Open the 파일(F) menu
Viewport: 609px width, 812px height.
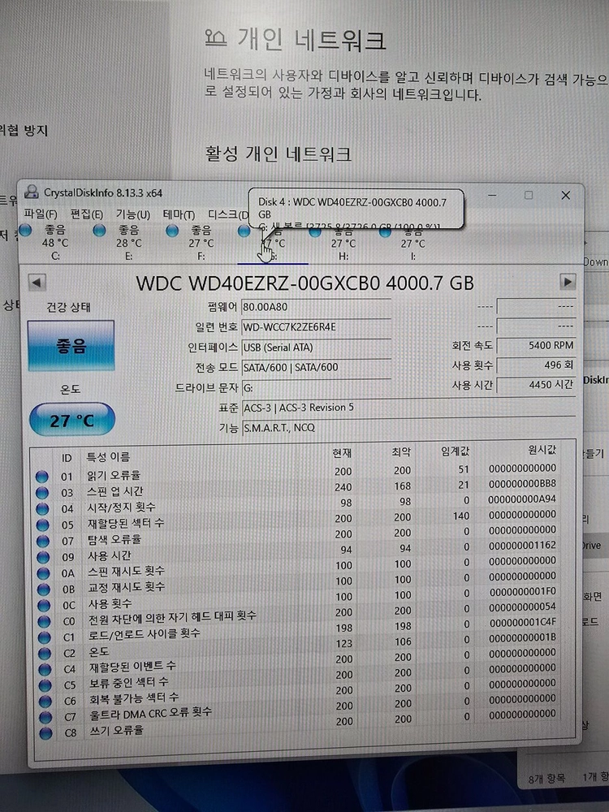(41, 214)
